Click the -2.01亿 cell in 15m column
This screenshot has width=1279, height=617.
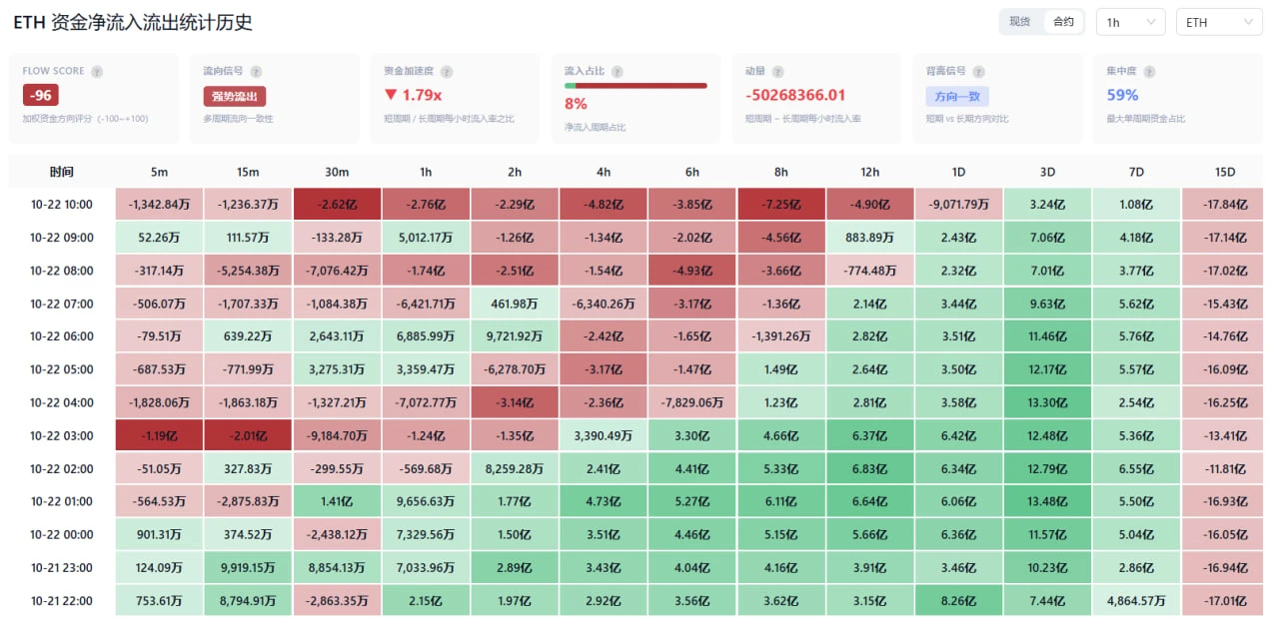point(248,436)
